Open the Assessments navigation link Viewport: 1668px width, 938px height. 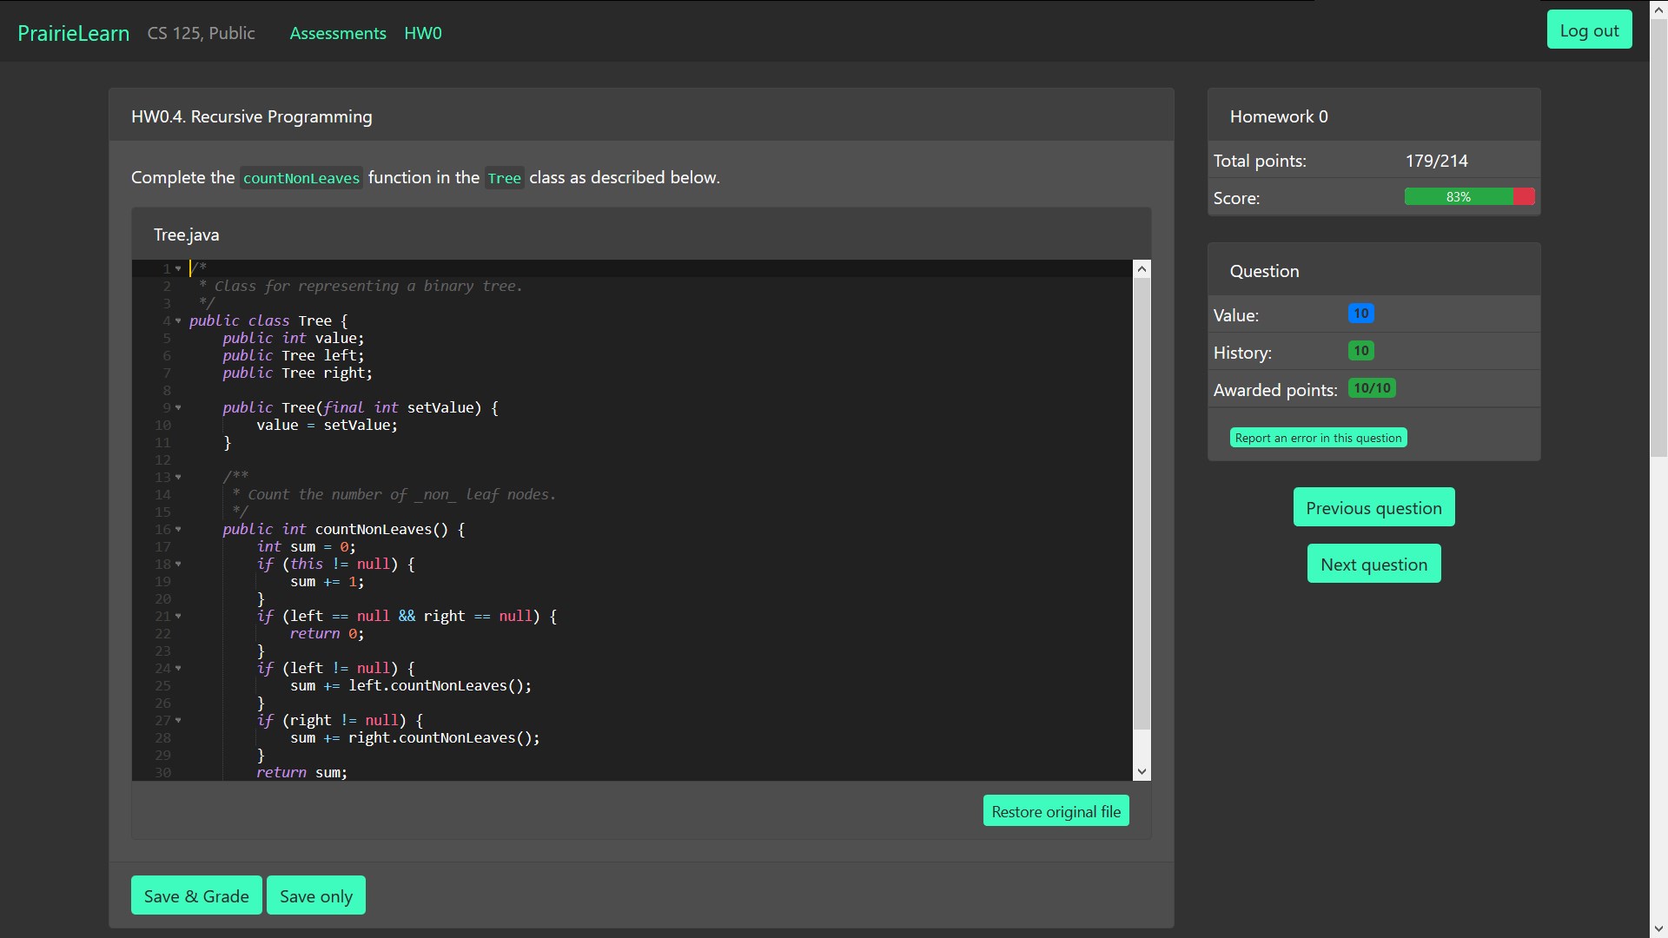(x=338, y=33)
